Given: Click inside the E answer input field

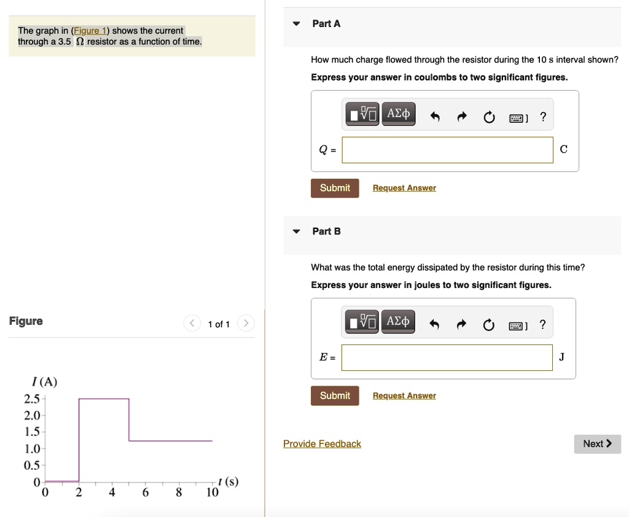Looking at the screenshot, I should (447, 357).
